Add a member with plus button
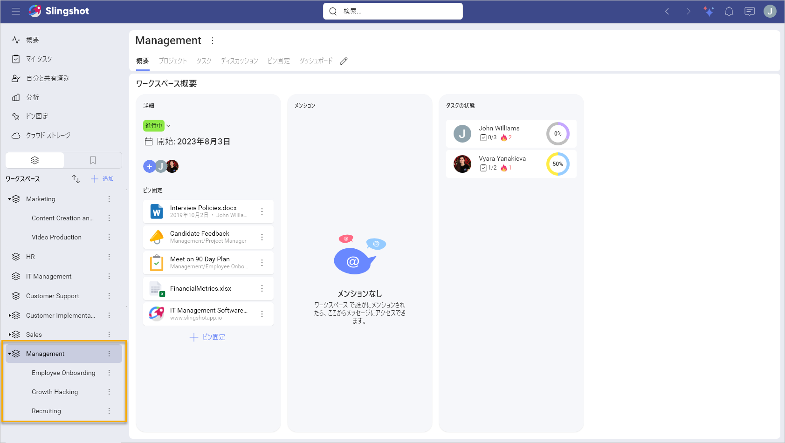785x443 pixels. 149,166
